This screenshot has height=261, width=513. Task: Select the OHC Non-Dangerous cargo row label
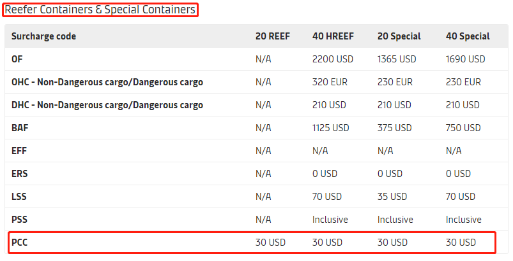[x=107, y=82]
